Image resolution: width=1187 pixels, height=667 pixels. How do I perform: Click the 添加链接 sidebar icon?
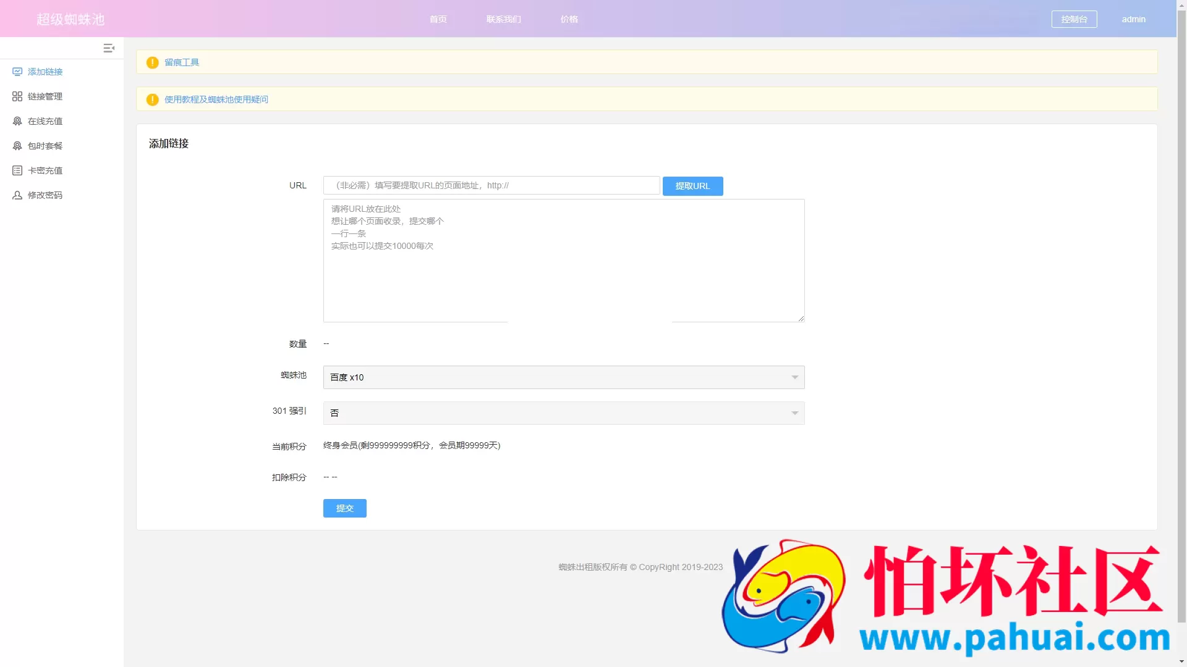coord(17,72)
